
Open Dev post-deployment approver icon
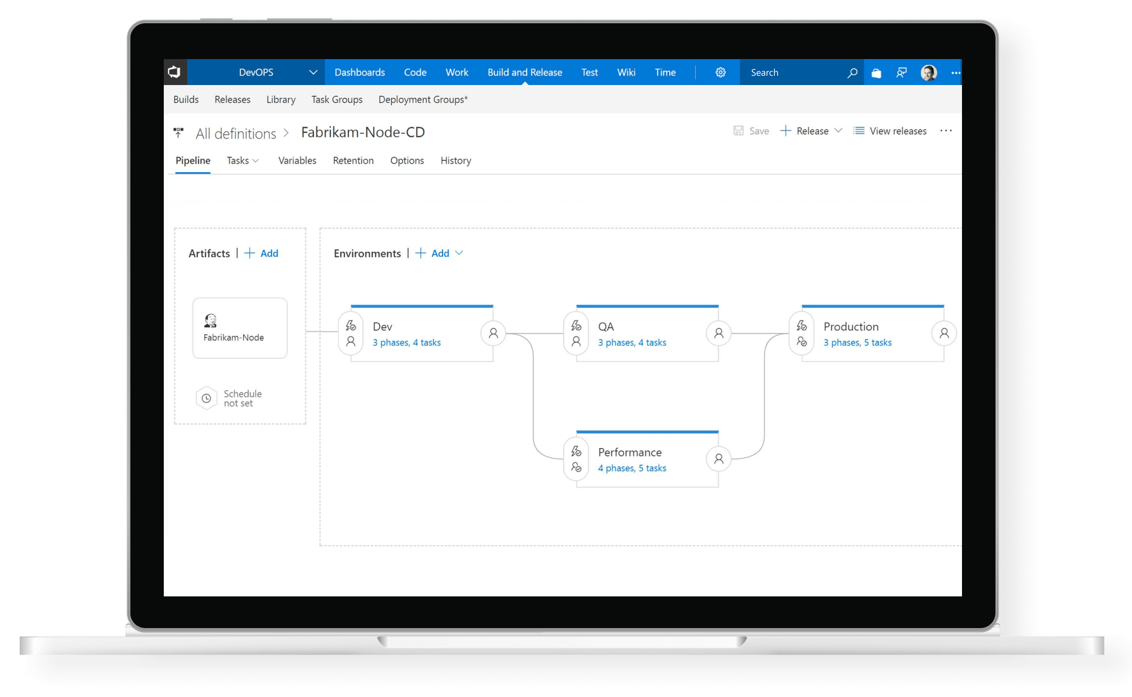[493, 333]
